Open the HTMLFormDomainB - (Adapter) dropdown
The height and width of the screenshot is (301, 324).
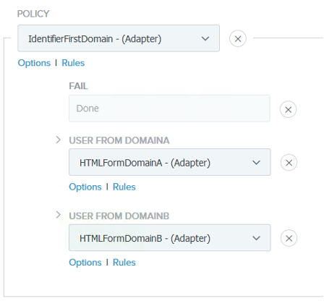(x=170, y=238)
